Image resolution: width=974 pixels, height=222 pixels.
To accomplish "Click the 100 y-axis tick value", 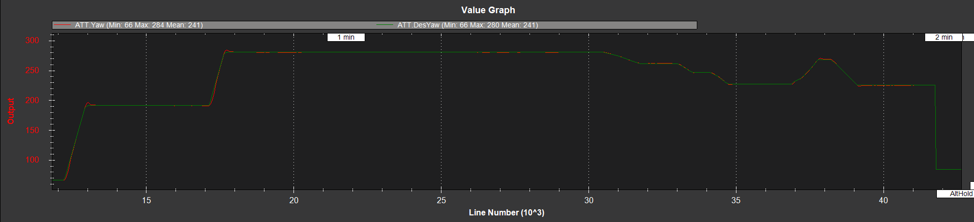I will coord(32,160).
